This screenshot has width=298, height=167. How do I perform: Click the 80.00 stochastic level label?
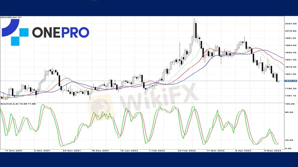pos(289,112)
